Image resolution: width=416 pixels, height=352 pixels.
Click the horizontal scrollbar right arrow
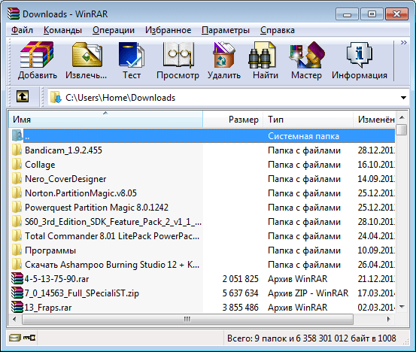389,319
